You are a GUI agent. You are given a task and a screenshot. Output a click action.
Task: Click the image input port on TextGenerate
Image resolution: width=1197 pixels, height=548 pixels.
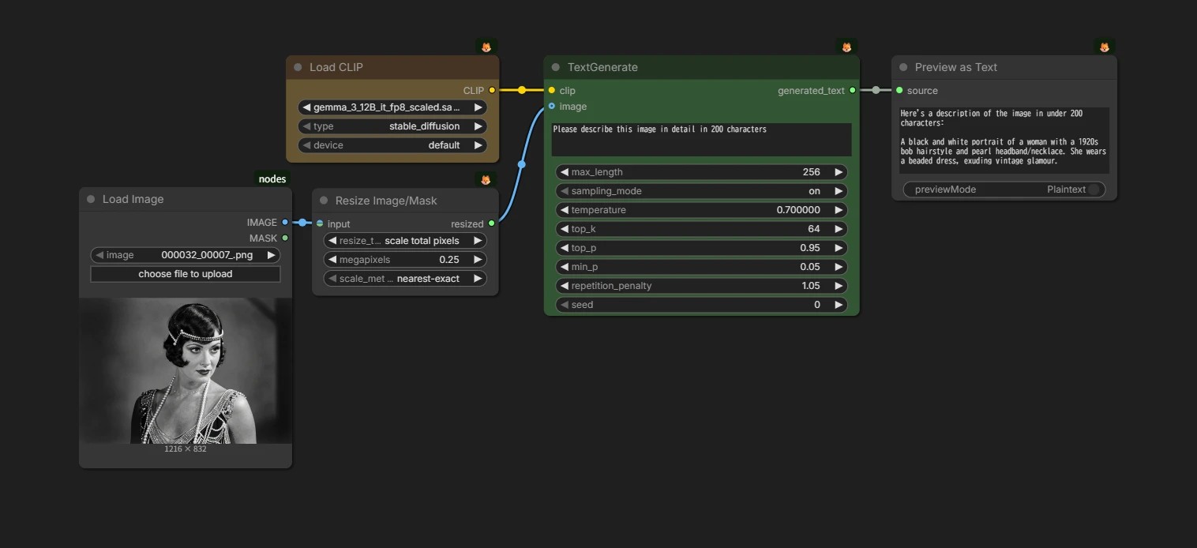(x=551, y=107)
